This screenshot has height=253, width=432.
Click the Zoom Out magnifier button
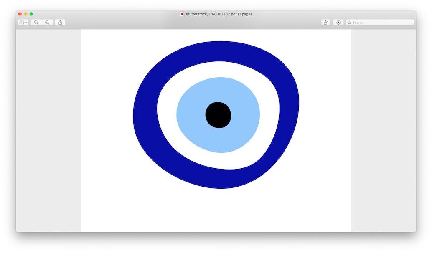pyautogui.click(x=36, y=23)
